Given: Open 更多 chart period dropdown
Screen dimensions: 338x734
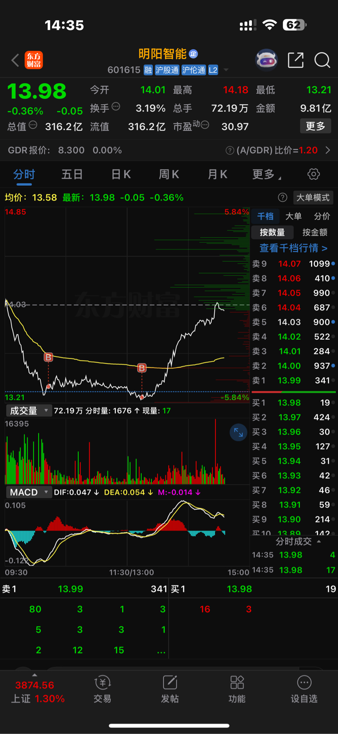Looking at the screenshot, I should [x=267, y=175].
